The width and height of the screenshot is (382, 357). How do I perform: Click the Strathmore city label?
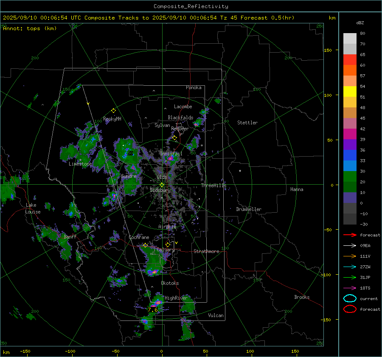[x=206, y=251]
